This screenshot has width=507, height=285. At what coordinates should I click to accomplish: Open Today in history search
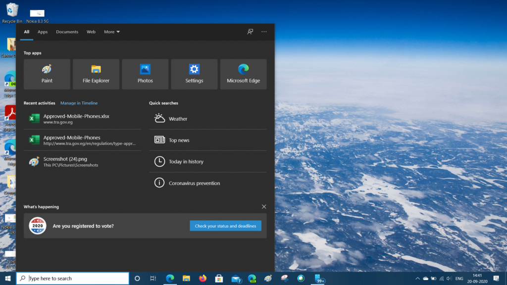pos(159,161)
